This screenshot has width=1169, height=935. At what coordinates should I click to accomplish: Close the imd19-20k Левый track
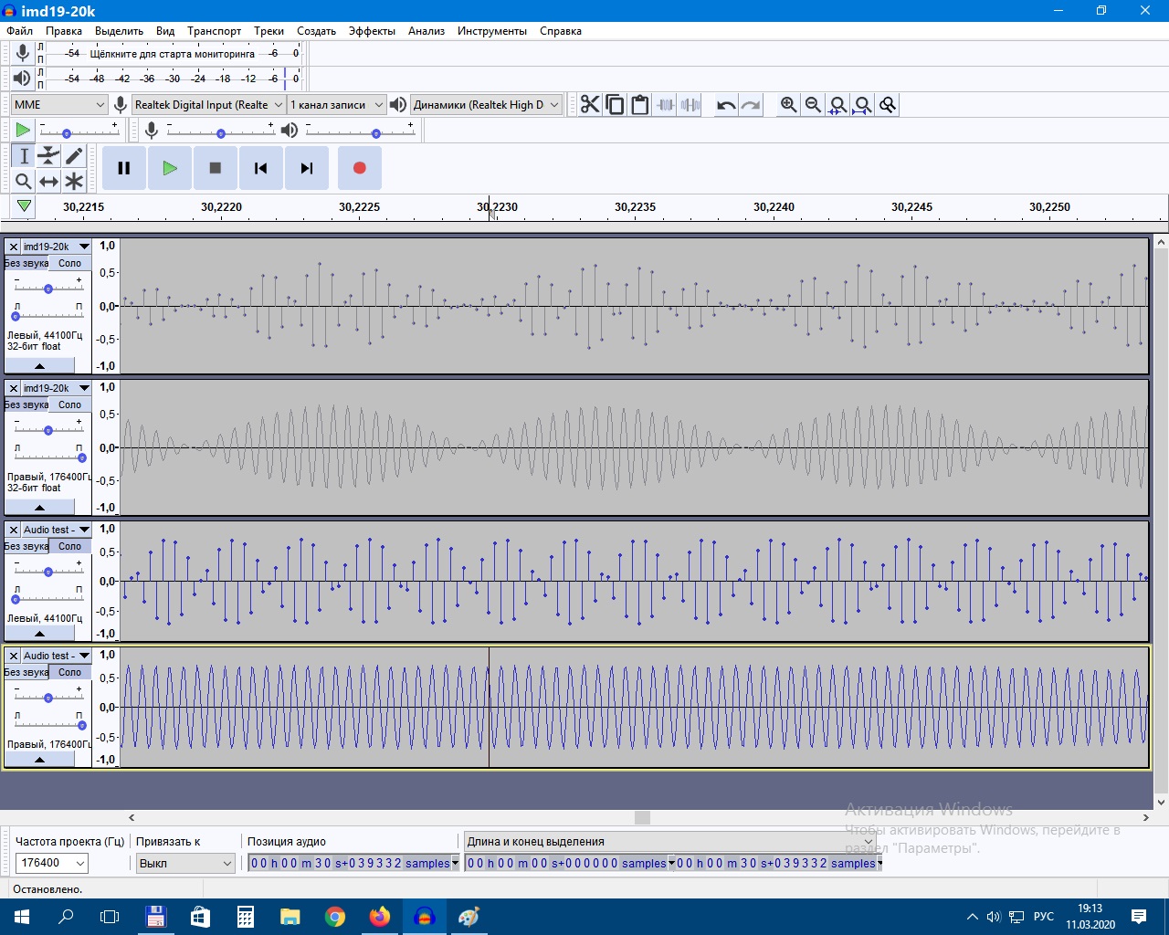[14, 247]
